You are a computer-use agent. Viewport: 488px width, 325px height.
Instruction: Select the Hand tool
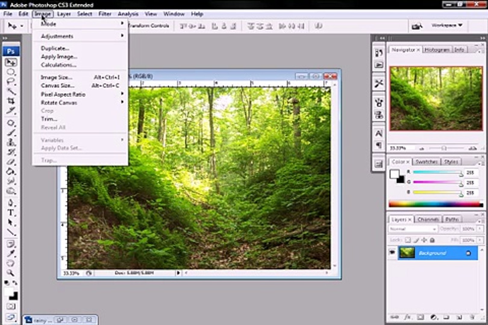11,264
